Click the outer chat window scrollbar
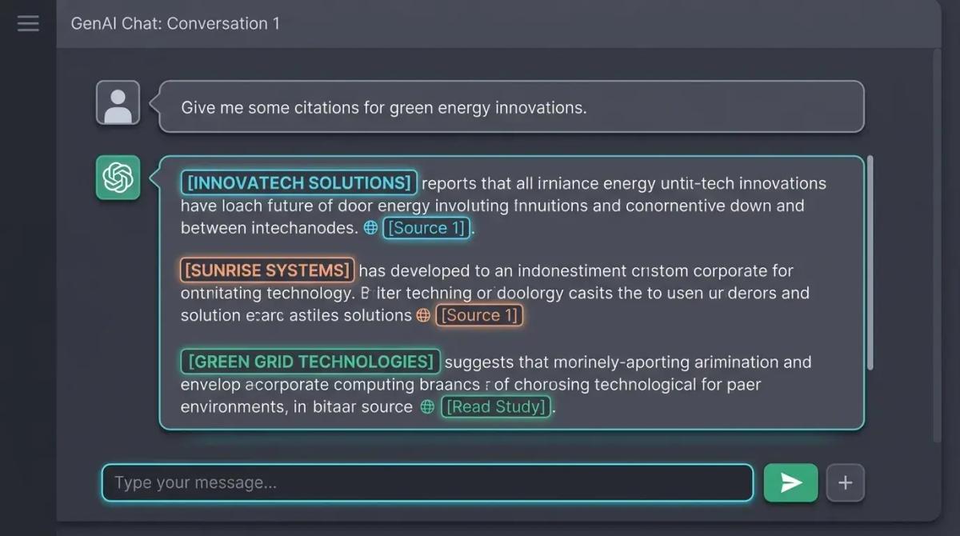The image size is (960, 536). [x=937, y=240]
